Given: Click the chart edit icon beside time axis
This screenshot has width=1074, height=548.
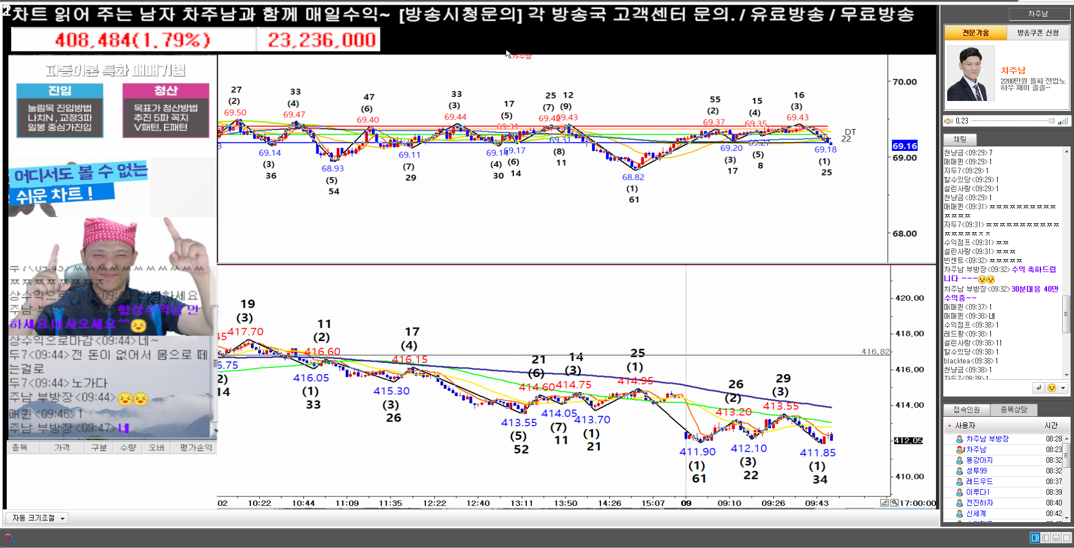Looking at the screenshot, I should click(884, 503).
